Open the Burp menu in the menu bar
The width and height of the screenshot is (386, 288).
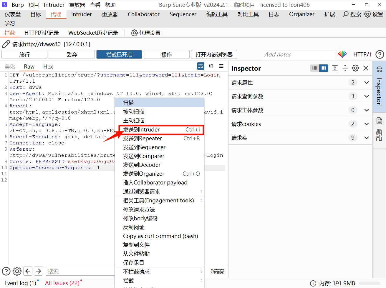pyautogui.click(x=18, y=5)
